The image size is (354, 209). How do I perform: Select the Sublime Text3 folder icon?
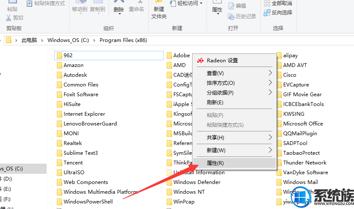coord(59,153)
